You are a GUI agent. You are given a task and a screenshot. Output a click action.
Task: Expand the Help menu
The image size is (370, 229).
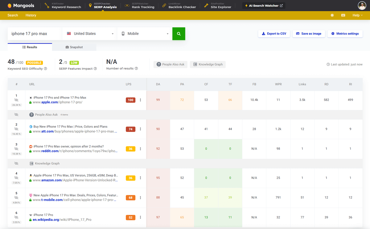click(x=357, y=15)
